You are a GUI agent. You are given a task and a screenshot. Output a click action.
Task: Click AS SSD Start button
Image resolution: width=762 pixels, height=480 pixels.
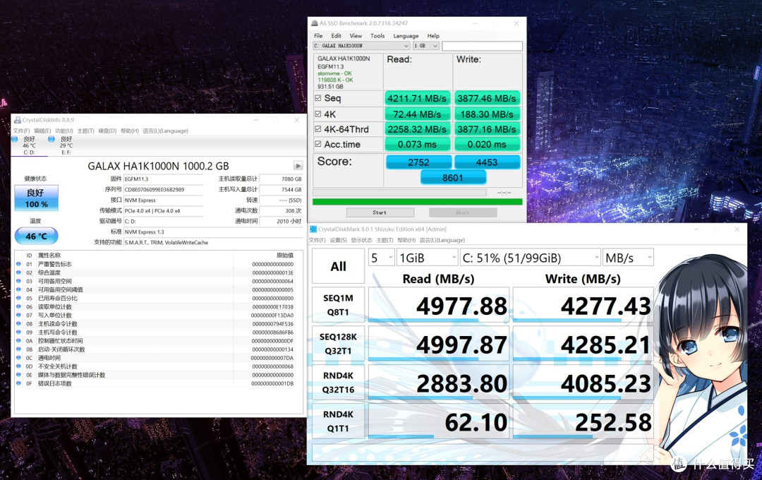coord(380,212)
